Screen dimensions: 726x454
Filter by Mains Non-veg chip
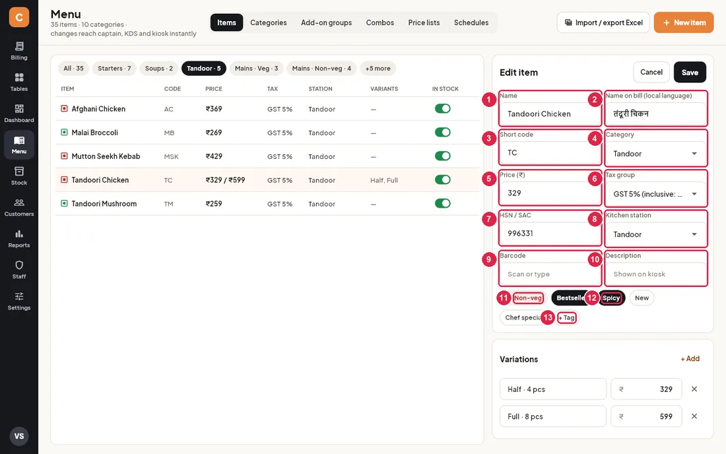(x=322, y=69)
